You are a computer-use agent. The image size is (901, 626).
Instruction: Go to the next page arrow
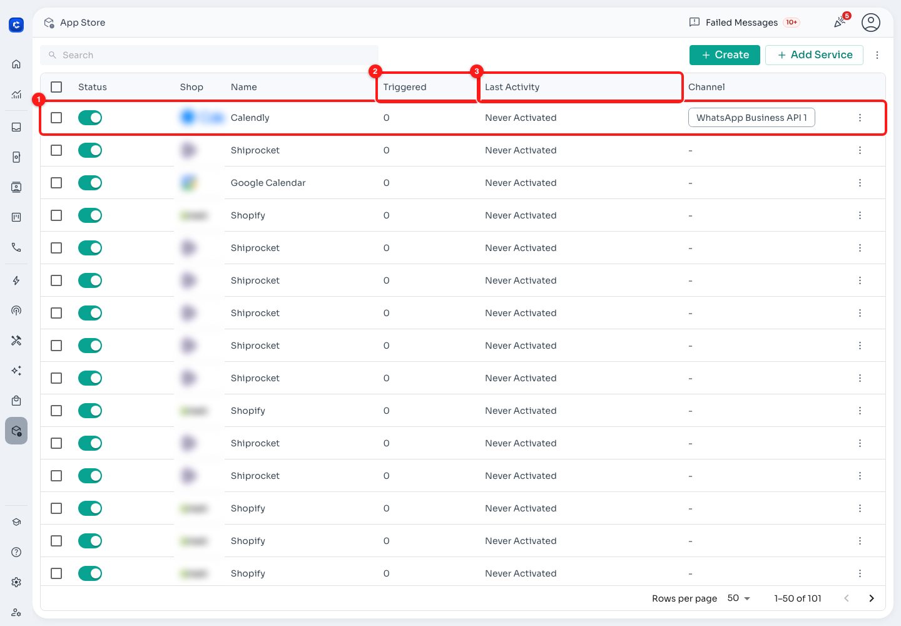[872, 598]
